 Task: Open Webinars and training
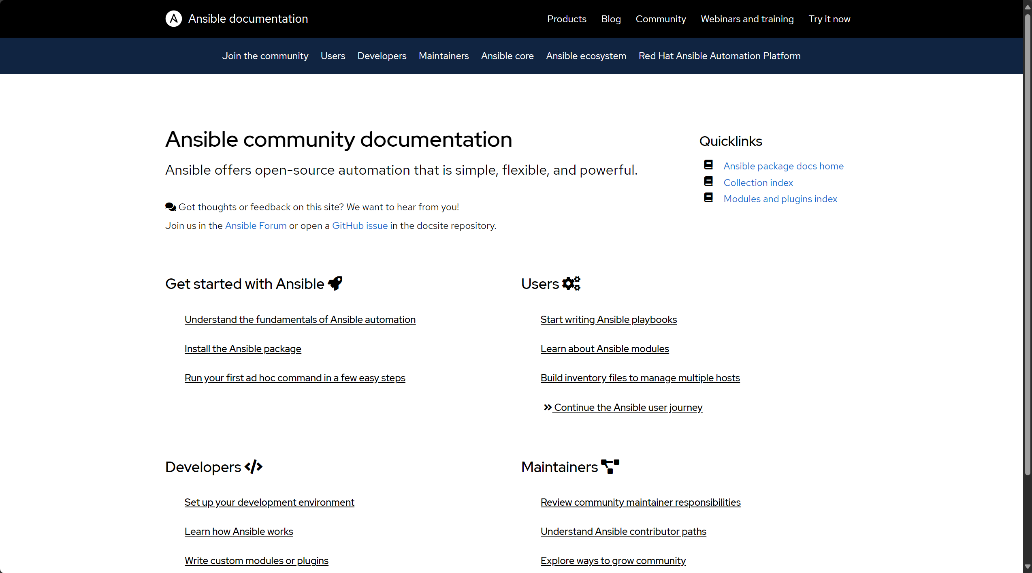point(747,19)
